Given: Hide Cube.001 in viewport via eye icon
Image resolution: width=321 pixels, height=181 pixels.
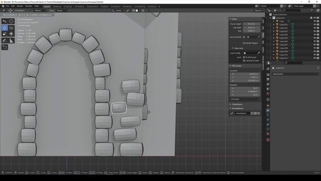Looking at the screenshot, I should pos(314,25).
